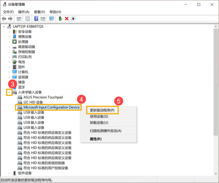Expand the 软件设备 category
The image size is (219, 183).
click(x=9, y=173)
